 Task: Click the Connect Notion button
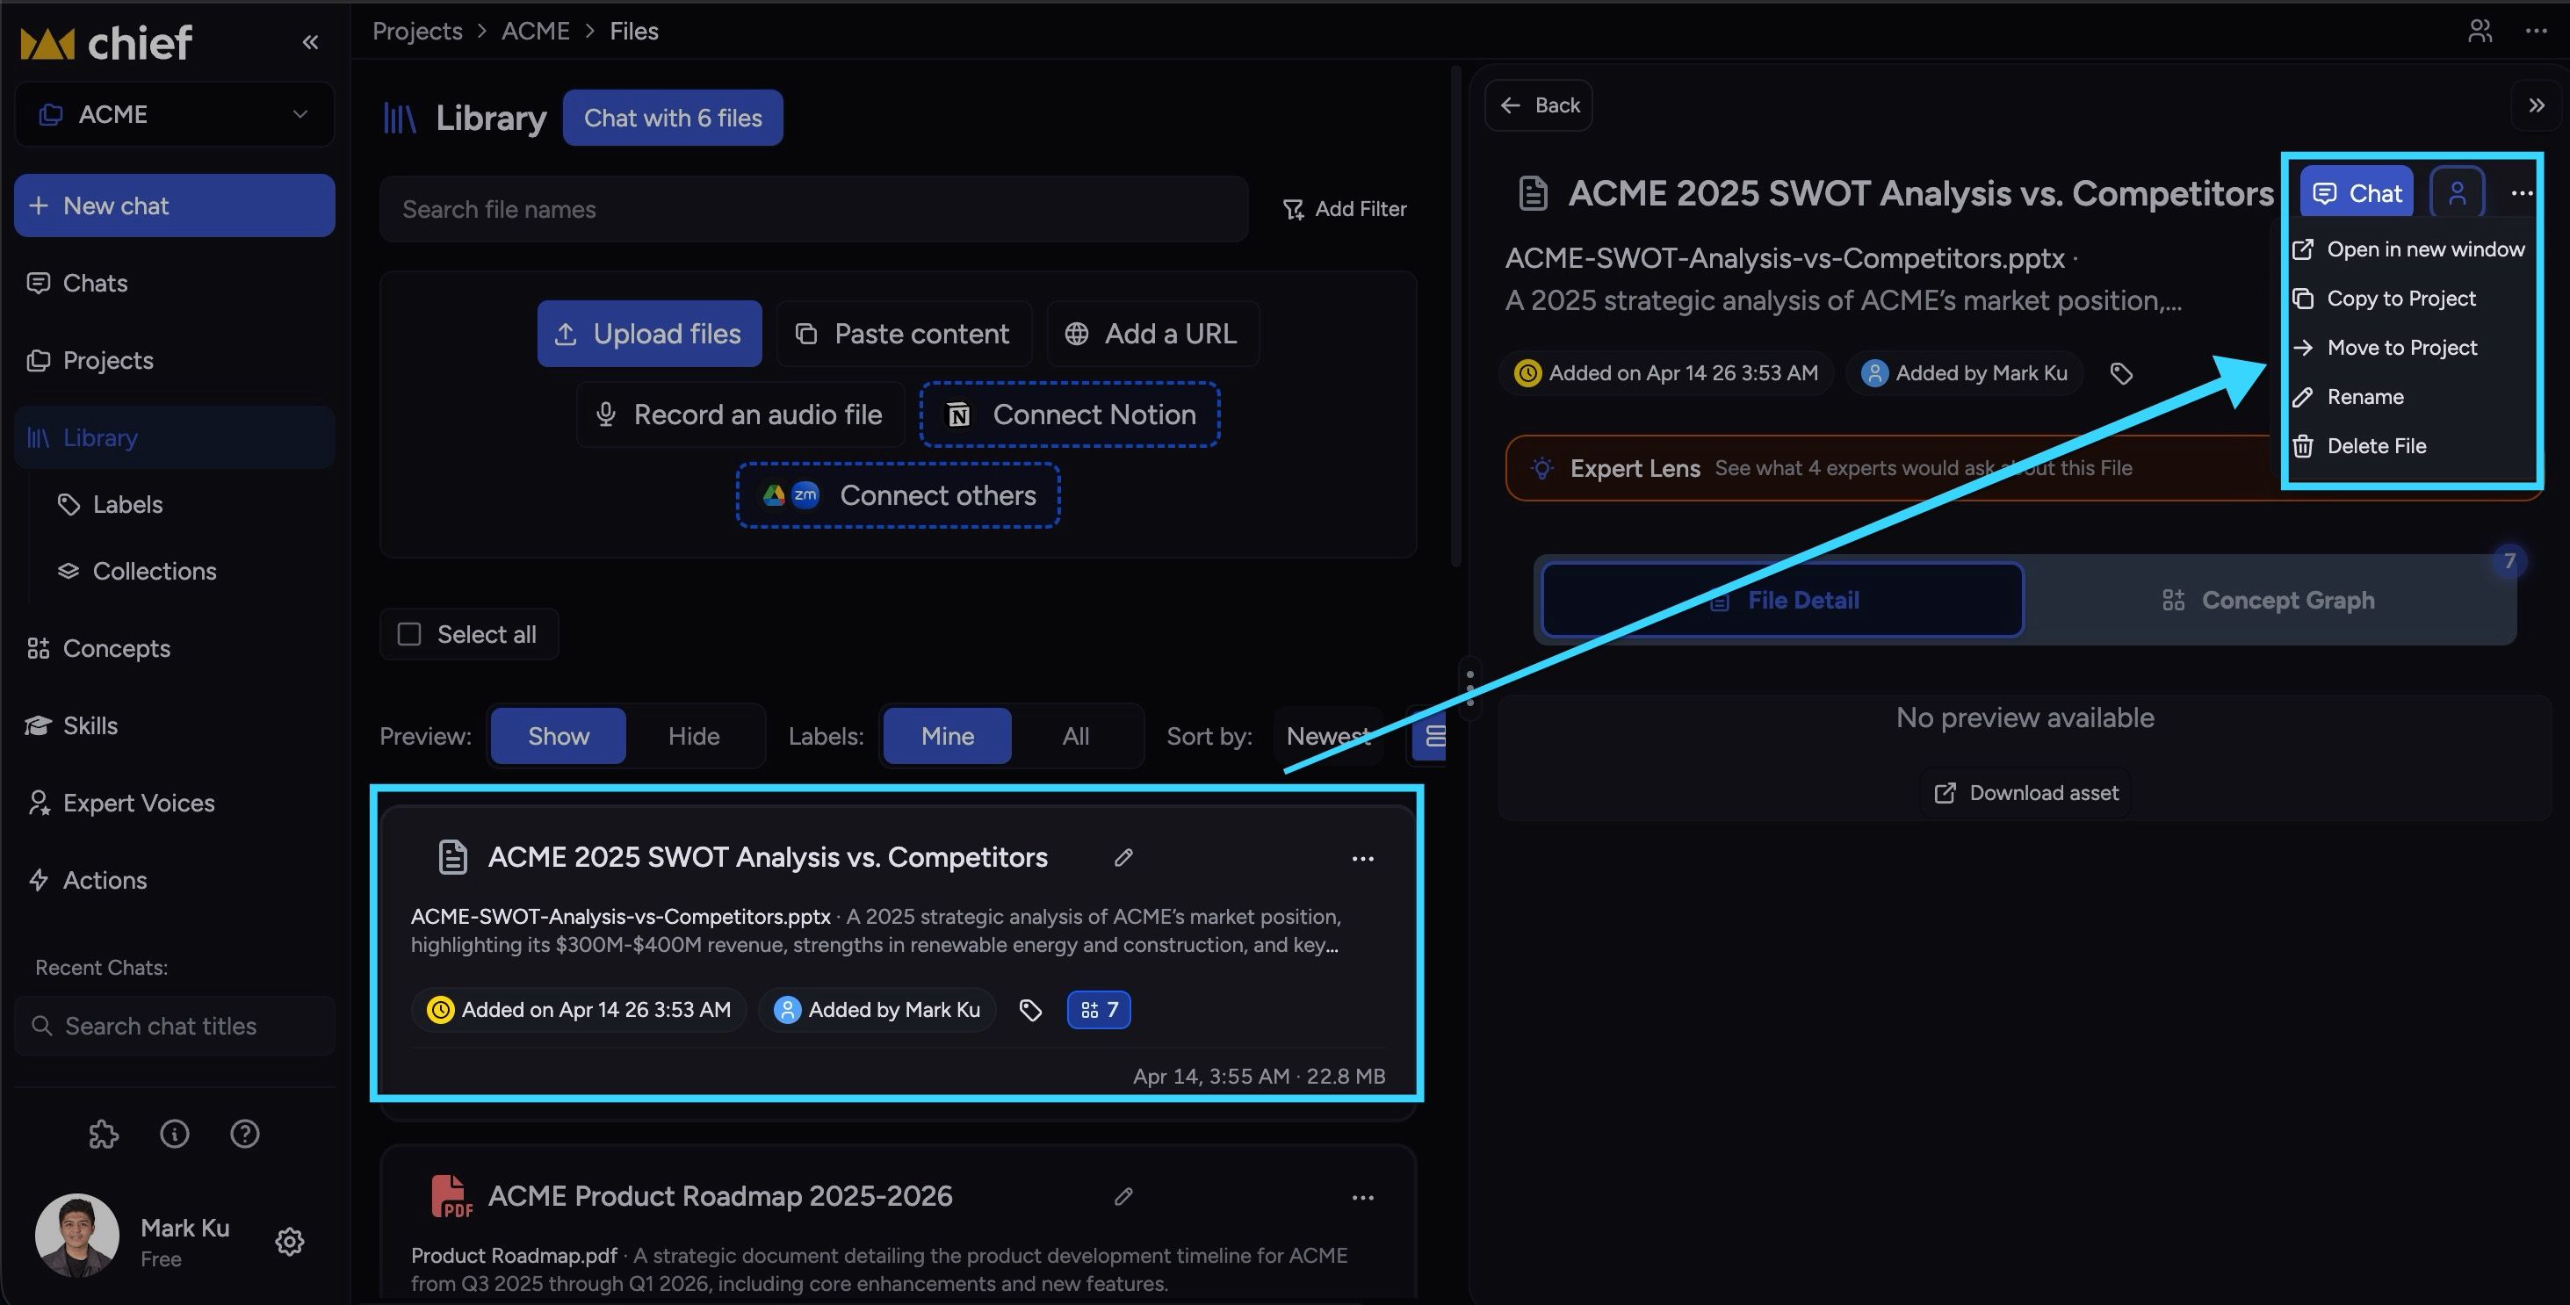[x=1070, y=415]
